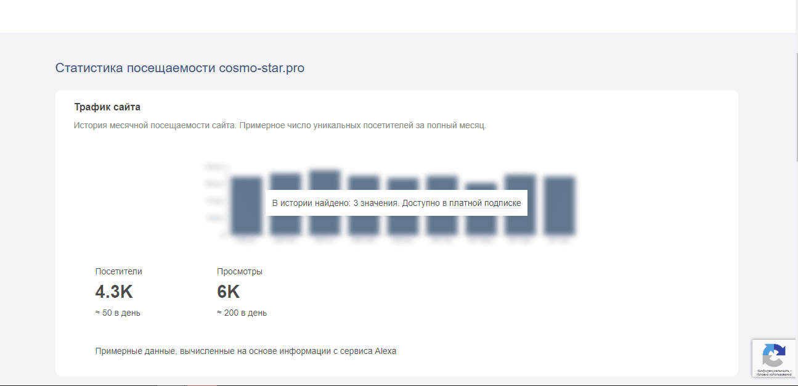This screenshot has height=386, width=798.
Task: Click the "≈ 50 в день" text
Action: click(x=117, y=312)
